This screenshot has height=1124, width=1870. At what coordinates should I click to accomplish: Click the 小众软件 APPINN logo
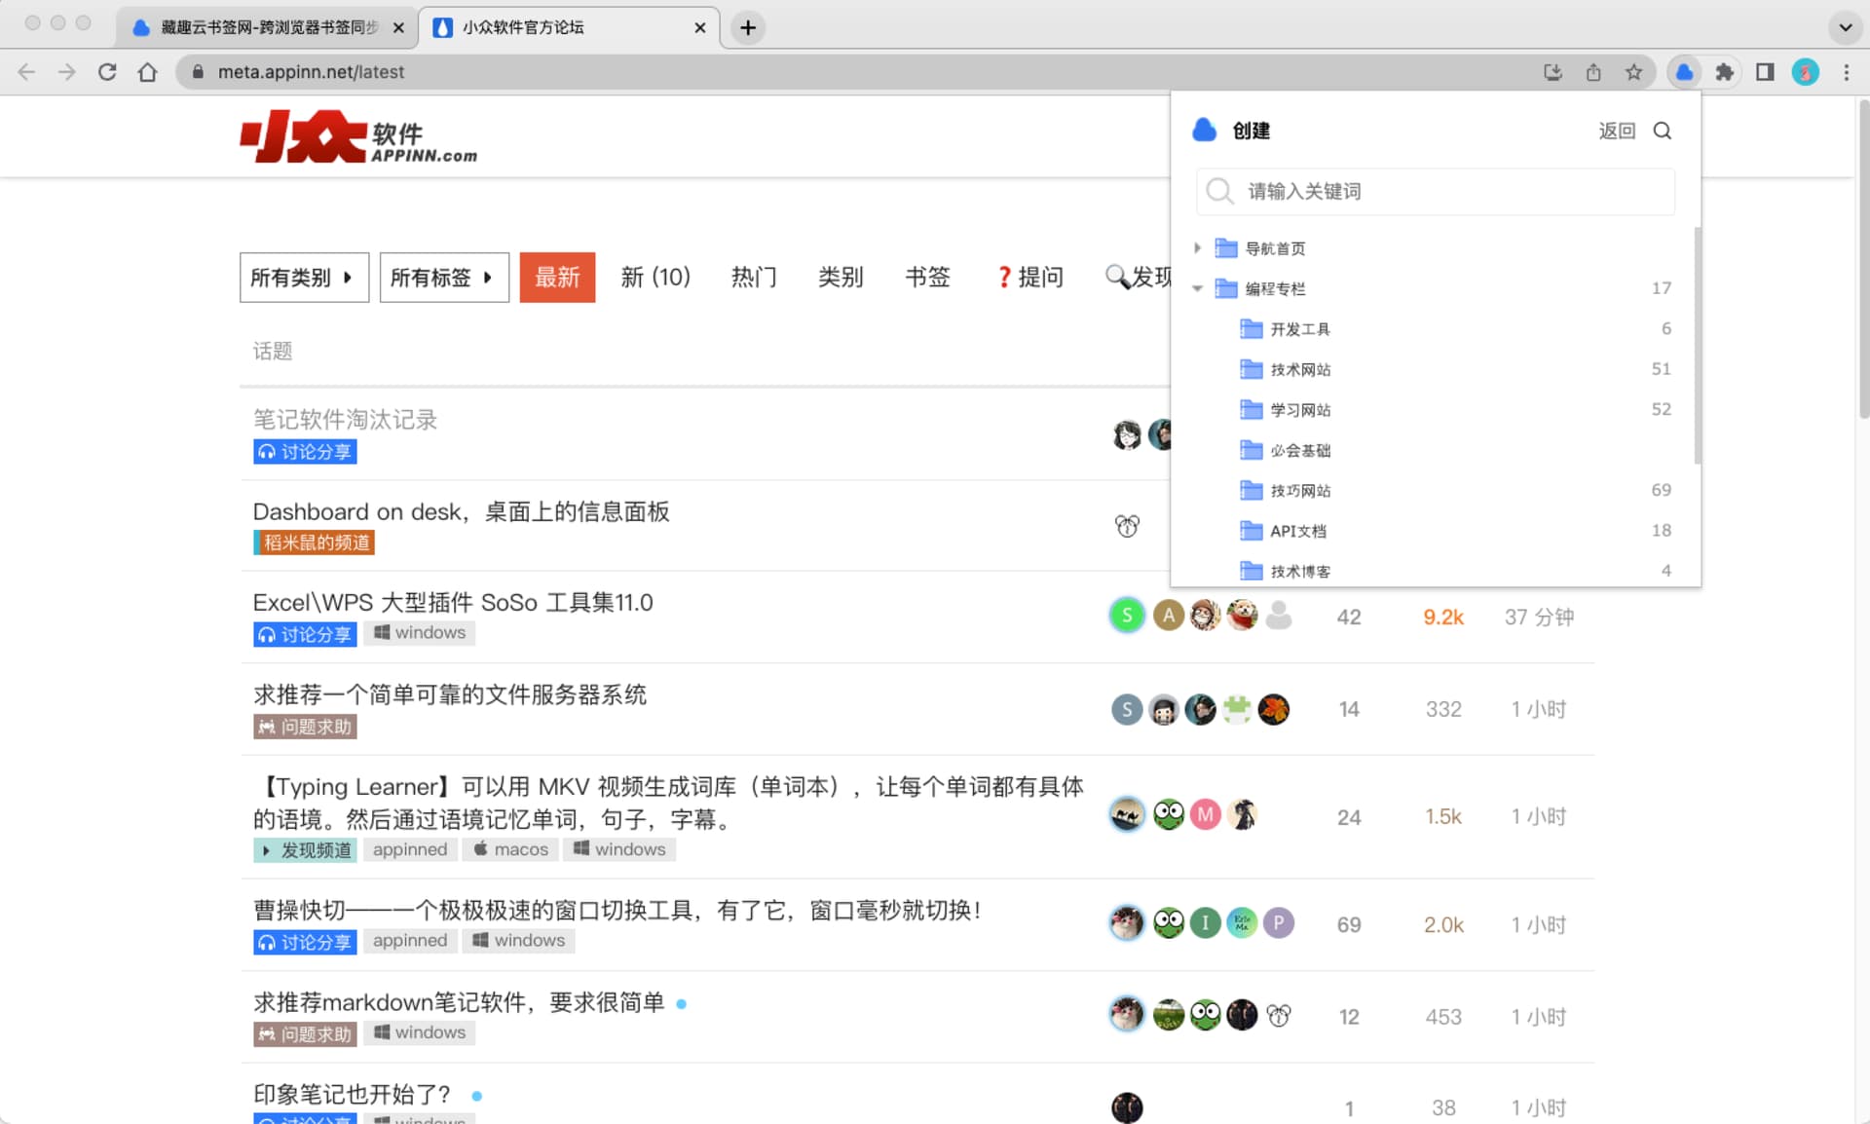358,136
